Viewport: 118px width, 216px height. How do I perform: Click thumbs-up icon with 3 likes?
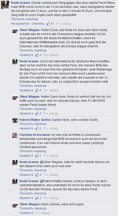pos(37,55)
